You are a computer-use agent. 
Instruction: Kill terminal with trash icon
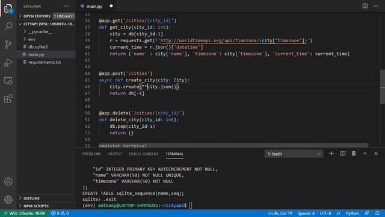click(354, 154)
